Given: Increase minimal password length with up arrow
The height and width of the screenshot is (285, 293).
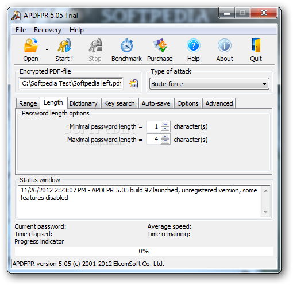Looking at the screenshot, I should click(165, 124).
